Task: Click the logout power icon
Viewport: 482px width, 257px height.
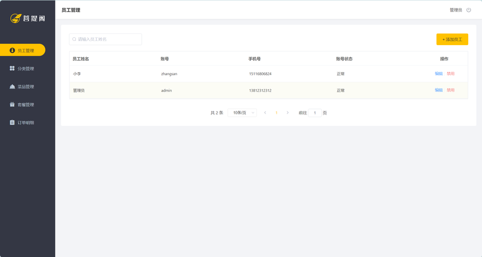Action: (469, 10)
